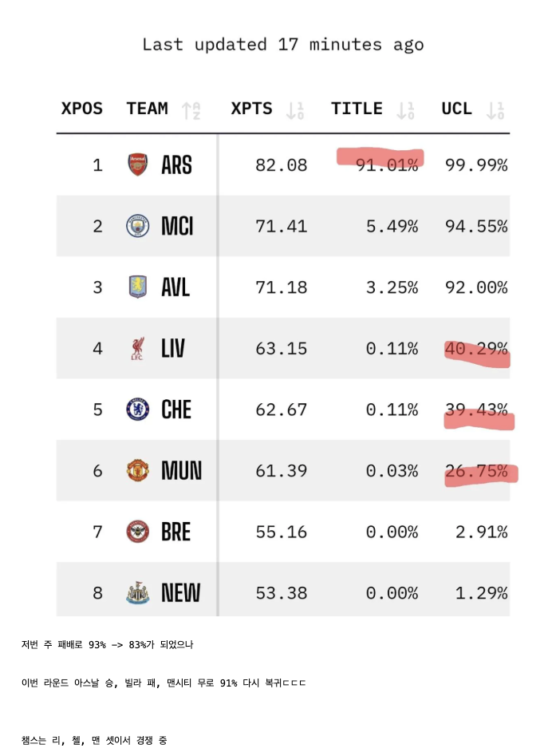Viewport: 544px width, 756px height.
Task: Click the Newcastle club crest icon
Action: pyautogui.click(x=138, y=593)
